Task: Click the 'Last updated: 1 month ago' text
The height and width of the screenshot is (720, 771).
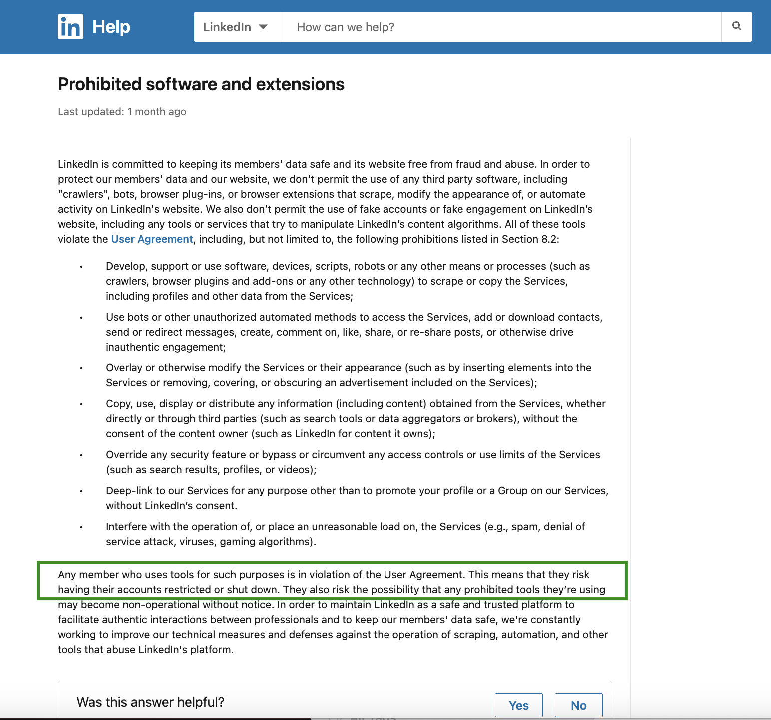Action: tap(122, 111)
